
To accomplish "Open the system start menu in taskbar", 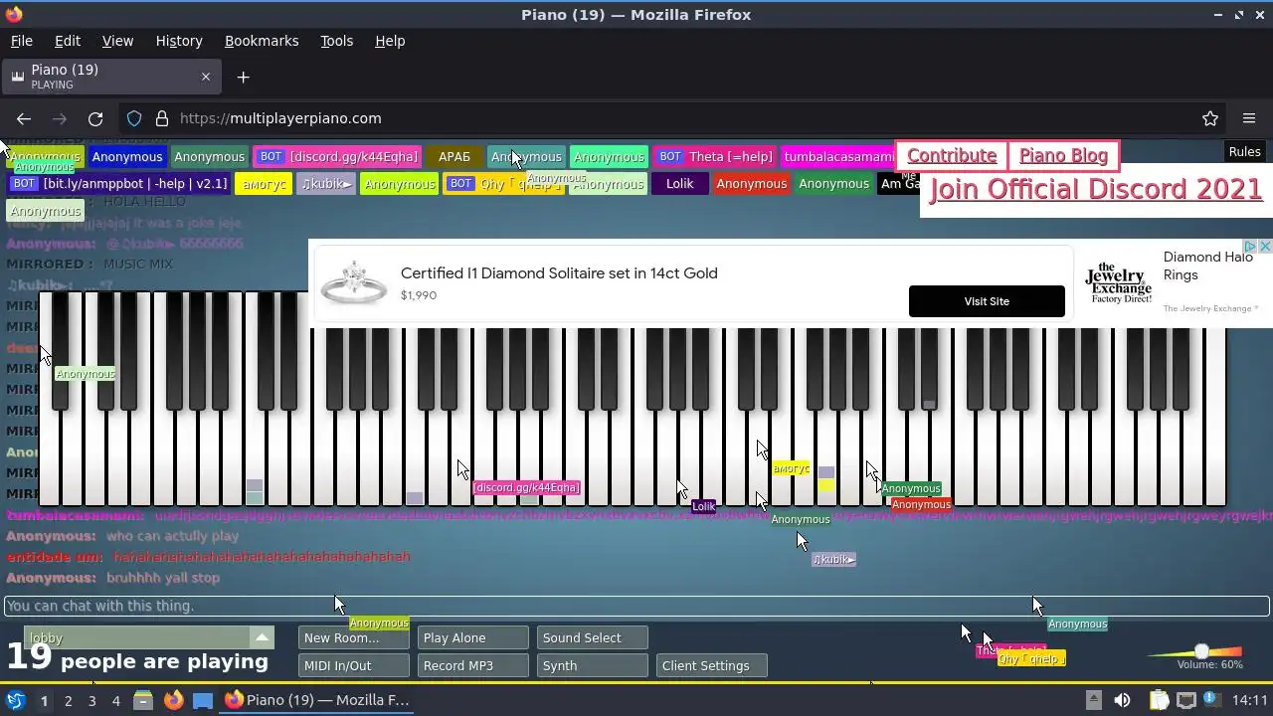I will (16, 700).
